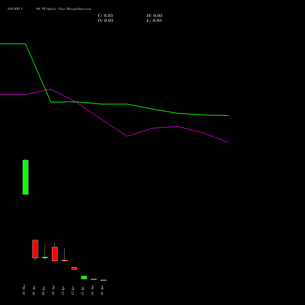The height and width of the screenshot is (305, 305).
Task: Click the red candle above 10 Apr
Action: pos(55,254)
